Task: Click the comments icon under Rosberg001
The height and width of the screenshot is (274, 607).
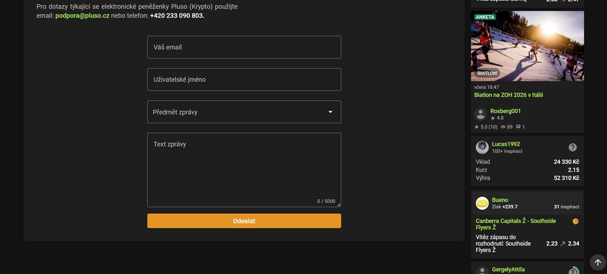Action: [x=518, y=127]
